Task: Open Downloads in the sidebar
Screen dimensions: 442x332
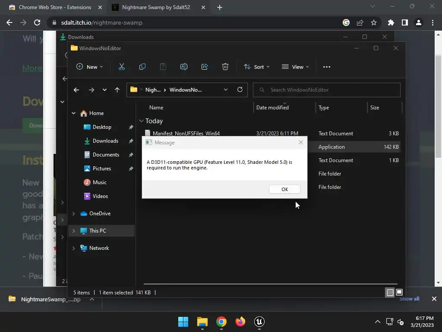Action: click(x=105, y=141)
